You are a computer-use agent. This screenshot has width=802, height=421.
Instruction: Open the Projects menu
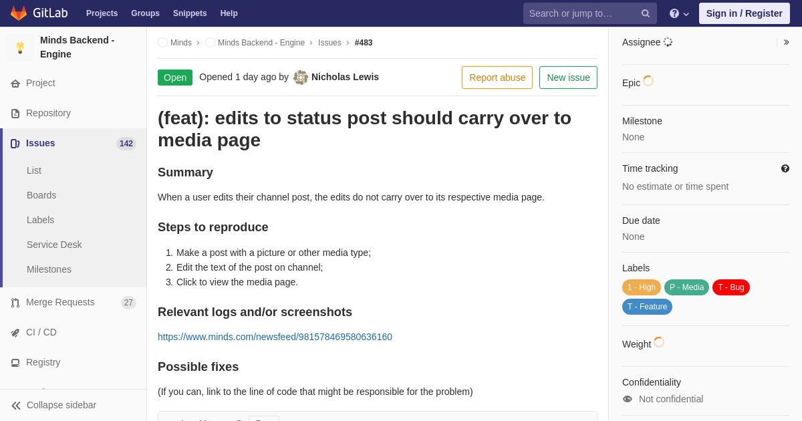(x=102, y=13)
